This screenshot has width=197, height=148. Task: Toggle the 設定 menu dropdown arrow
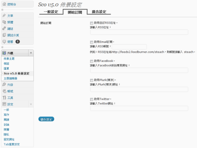pos(31,104)
